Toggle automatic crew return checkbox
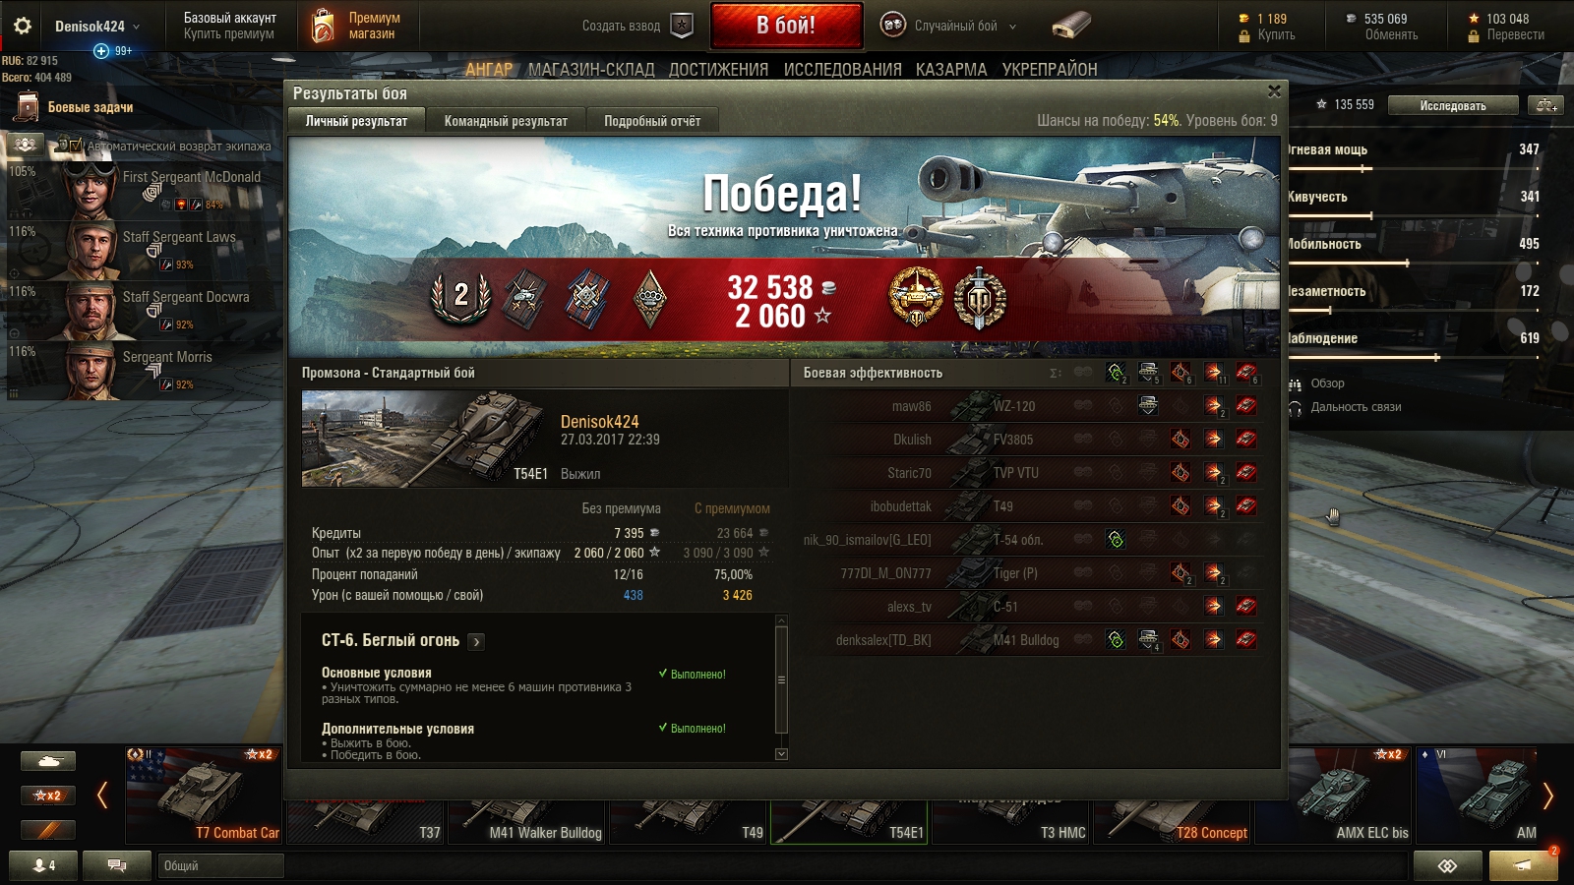The width and height of the screenshot is (1574, 885). (x=76, y=146)
